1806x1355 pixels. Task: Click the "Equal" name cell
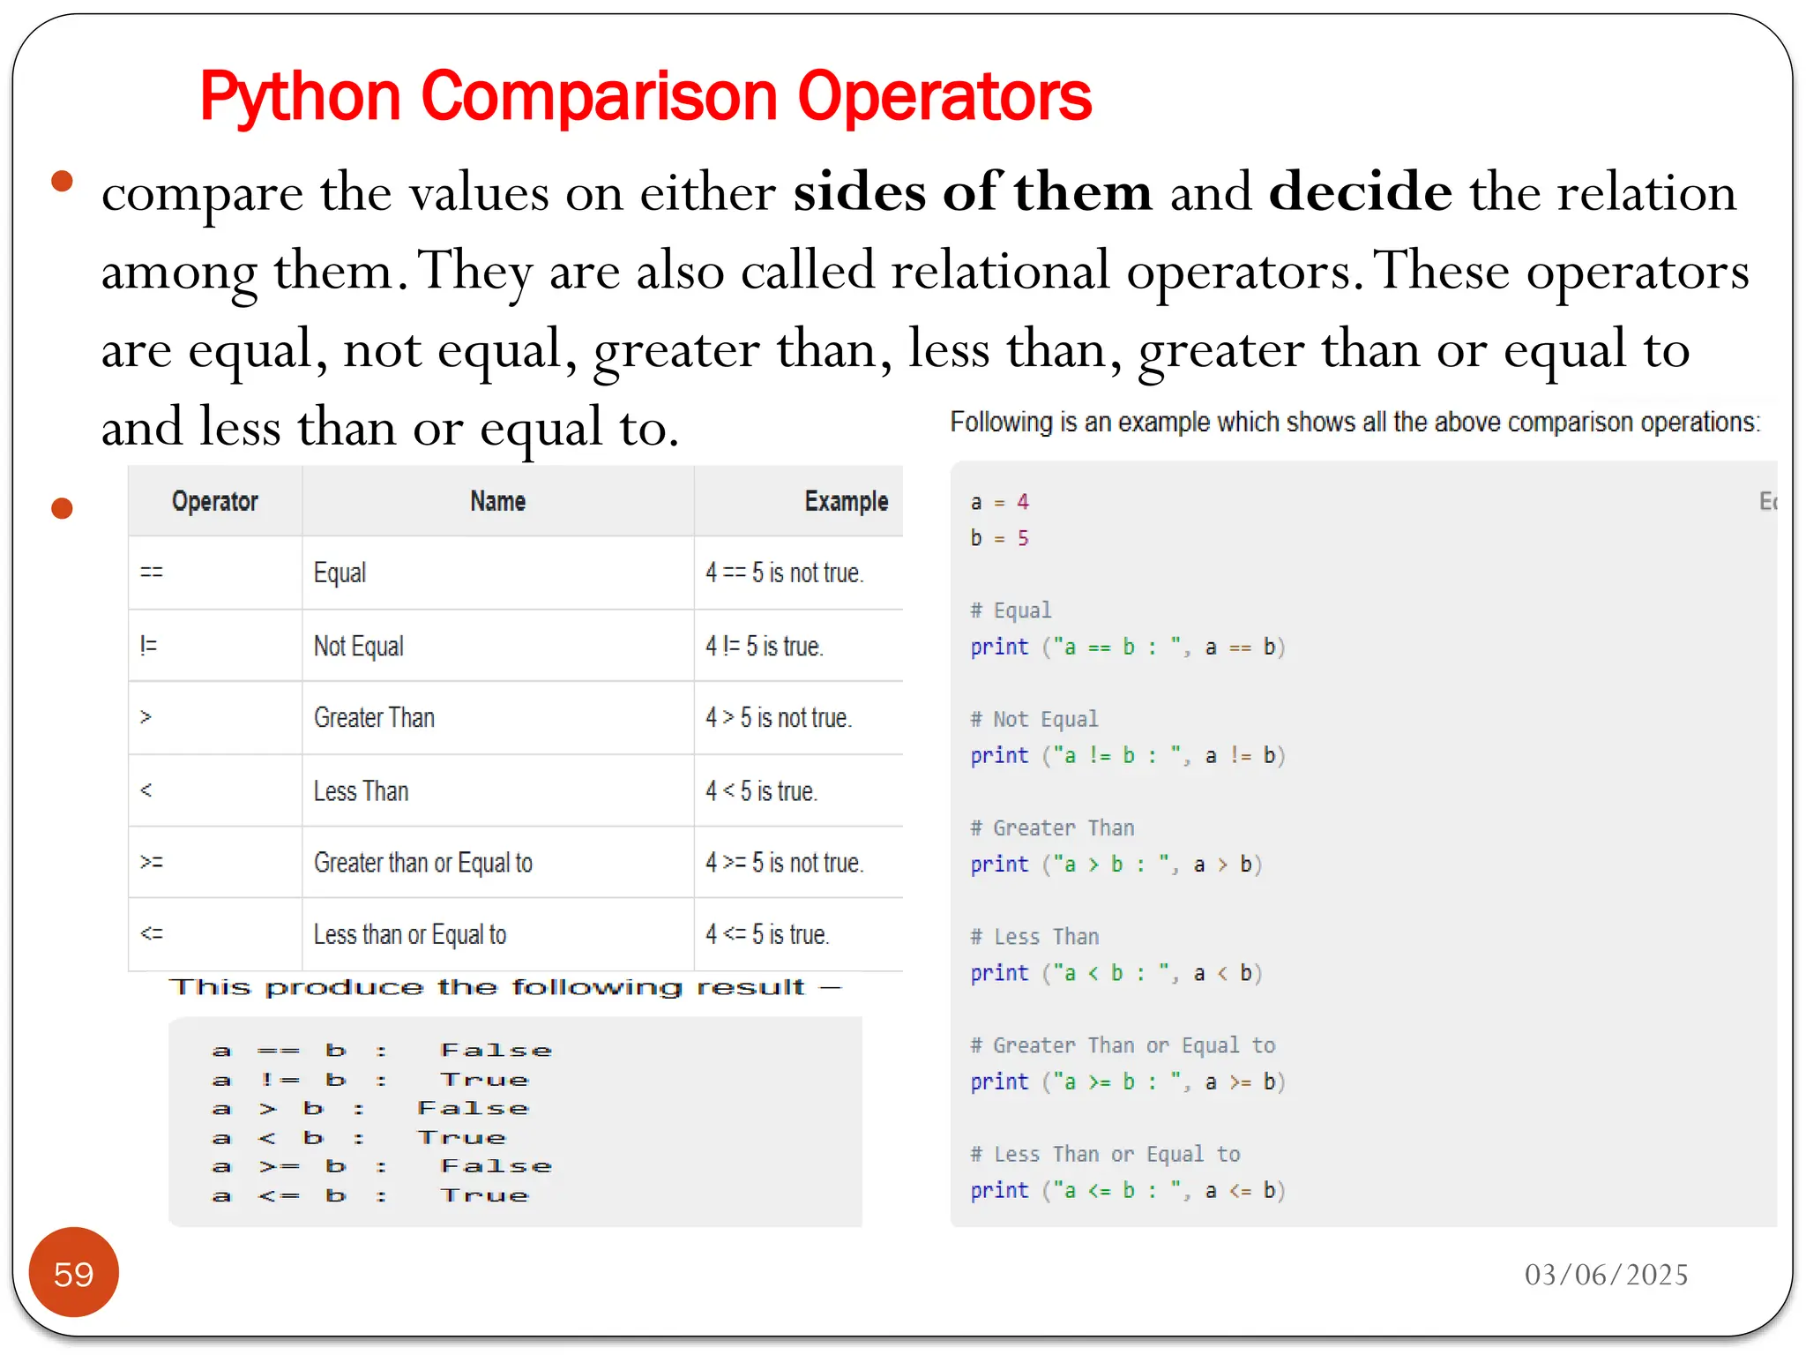pos(498,573)
